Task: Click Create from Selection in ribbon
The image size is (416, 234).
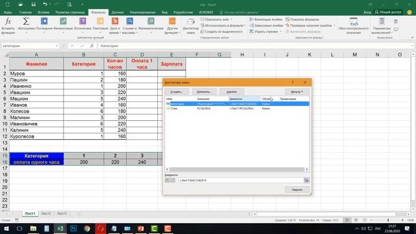Action: (222, 32)
